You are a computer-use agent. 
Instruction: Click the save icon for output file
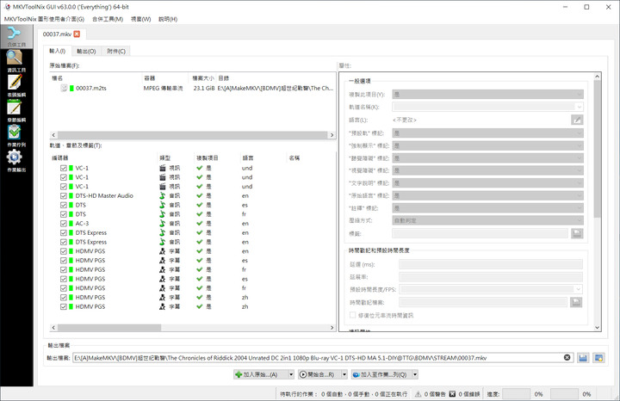pyautogui.click(x=583, y=358)
